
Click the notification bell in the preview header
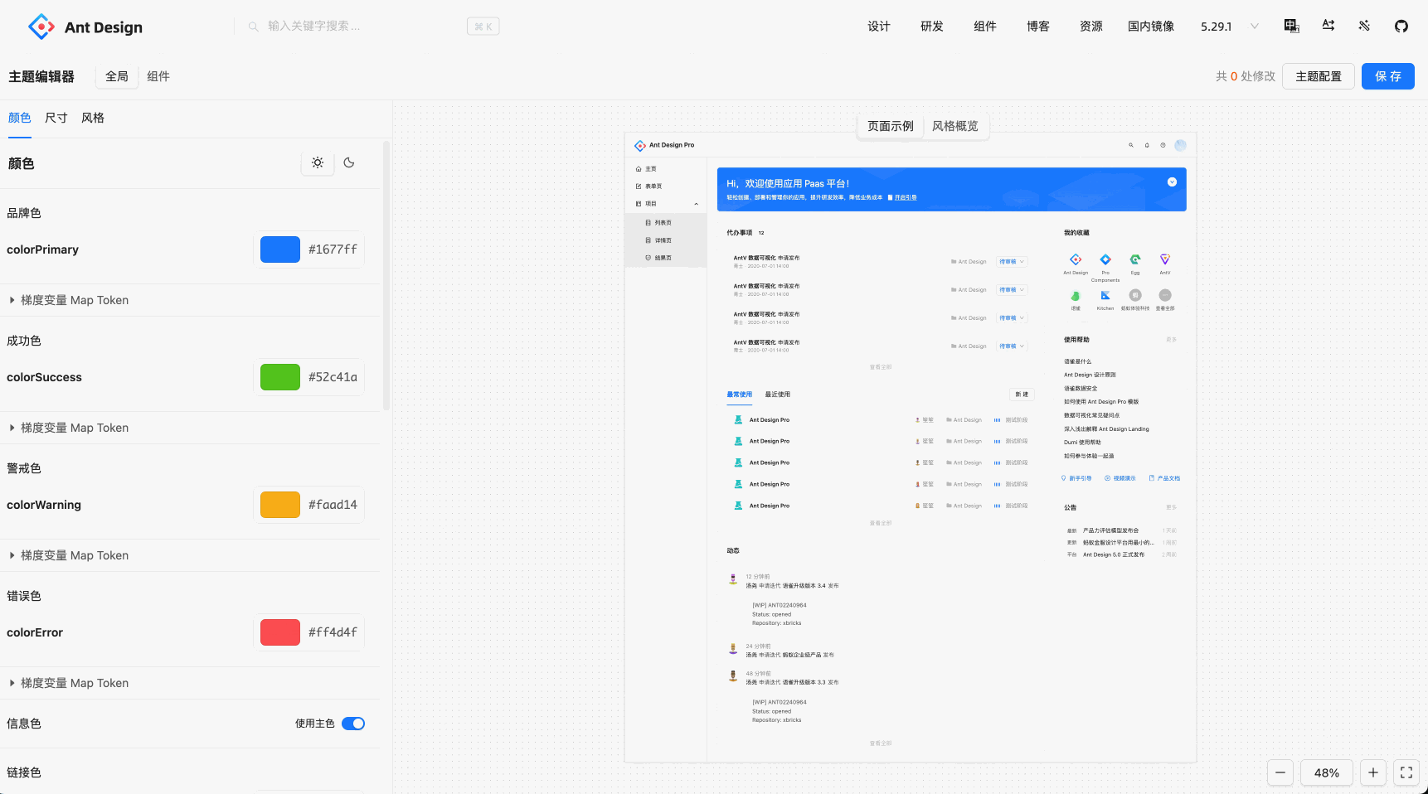coord(1147,145)
